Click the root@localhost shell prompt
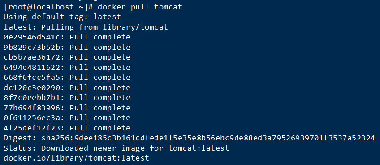Screen dimensions: 380x165 (x=48, y=7)
